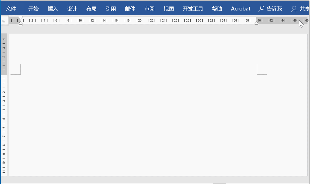This screenshot has width=310, height=184.
Task: Click the hanging indent marker
Action: 21,23
